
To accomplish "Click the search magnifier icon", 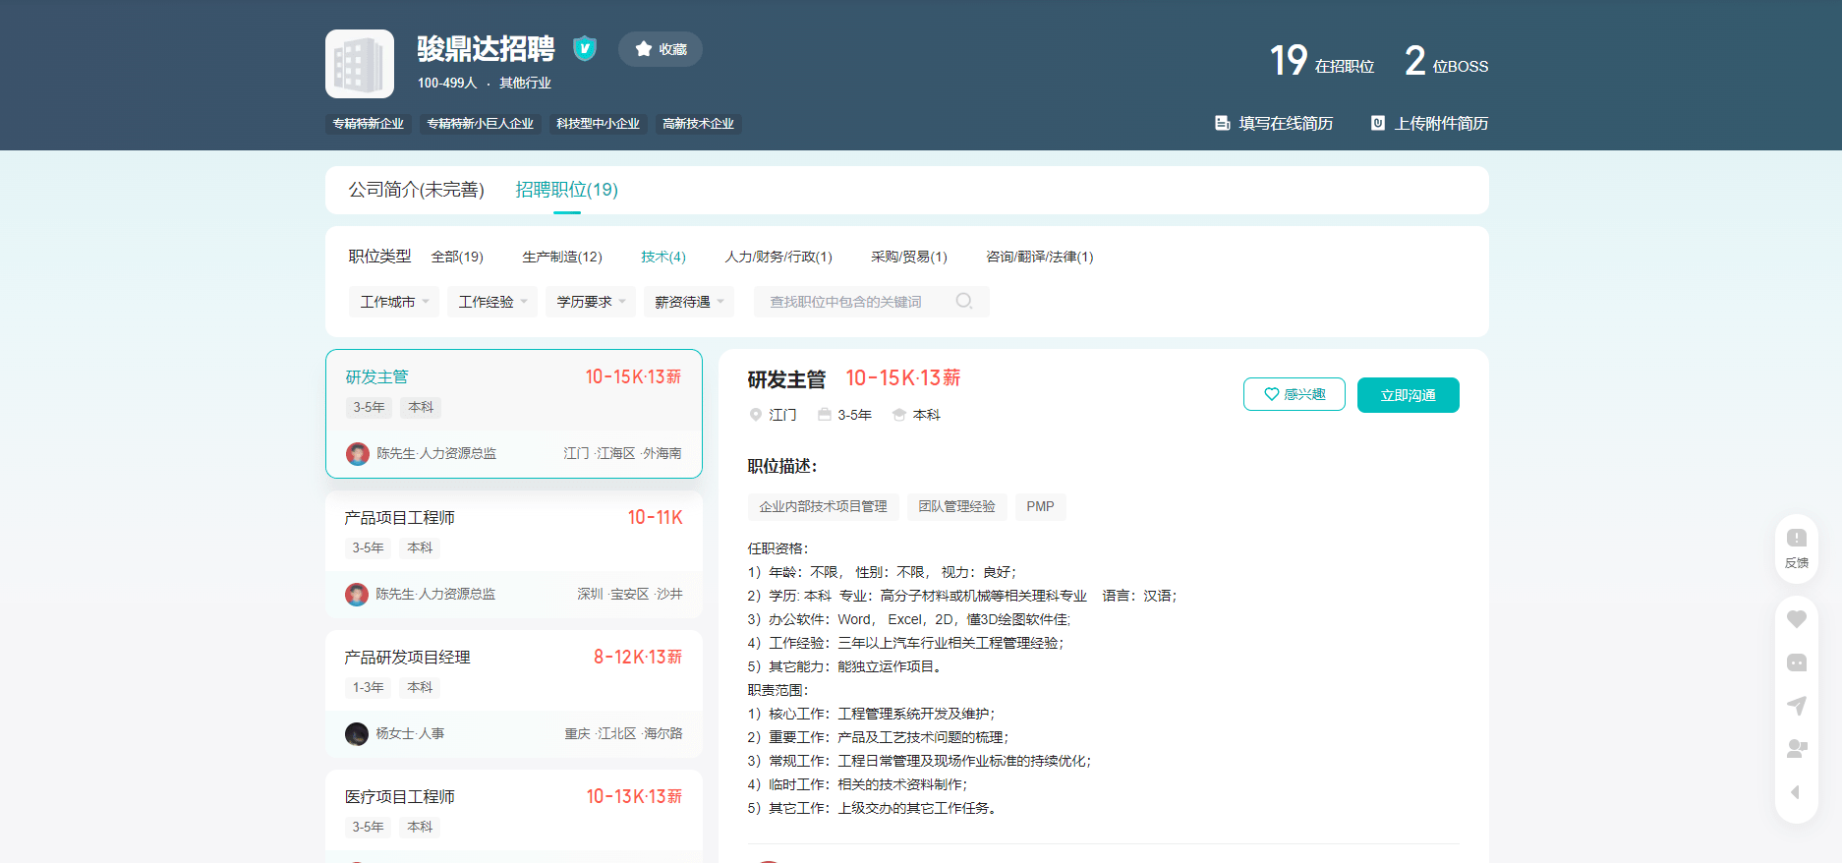I will coord(964,301).
